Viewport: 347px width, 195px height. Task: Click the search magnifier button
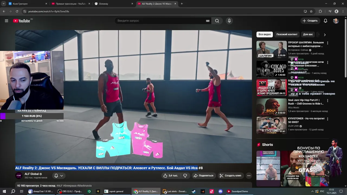tap(217, 21)
